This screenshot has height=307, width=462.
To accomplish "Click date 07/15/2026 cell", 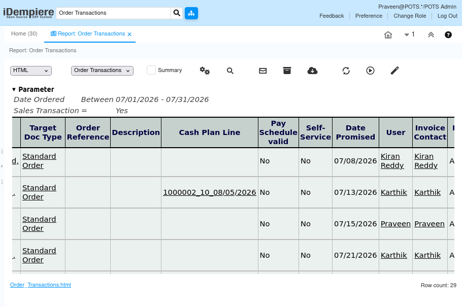I will (355, 224).
